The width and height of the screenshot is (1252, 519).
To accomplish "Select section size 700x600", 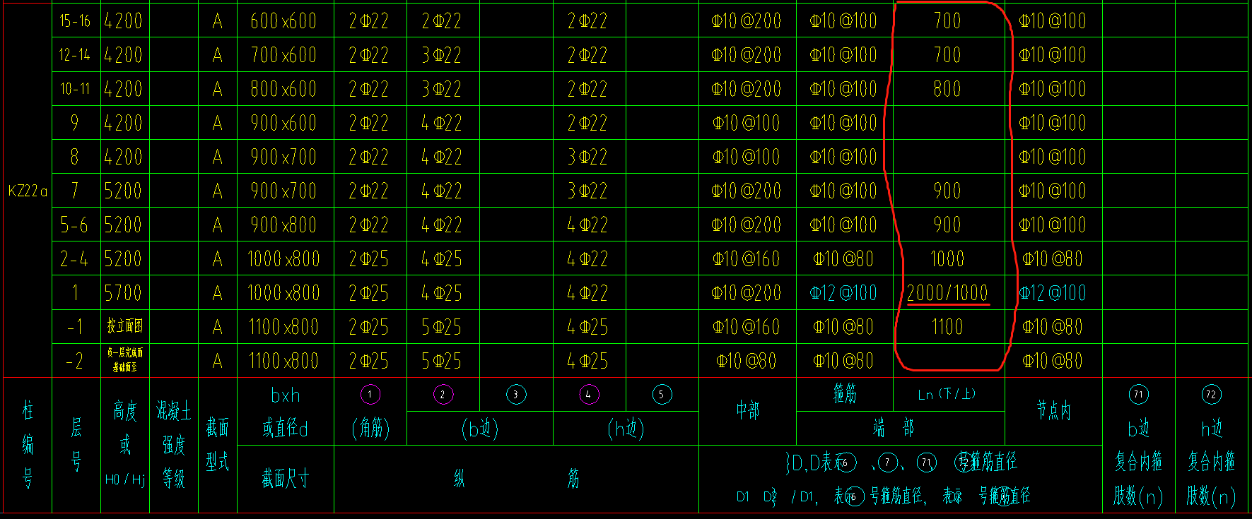I will [283, 55].
